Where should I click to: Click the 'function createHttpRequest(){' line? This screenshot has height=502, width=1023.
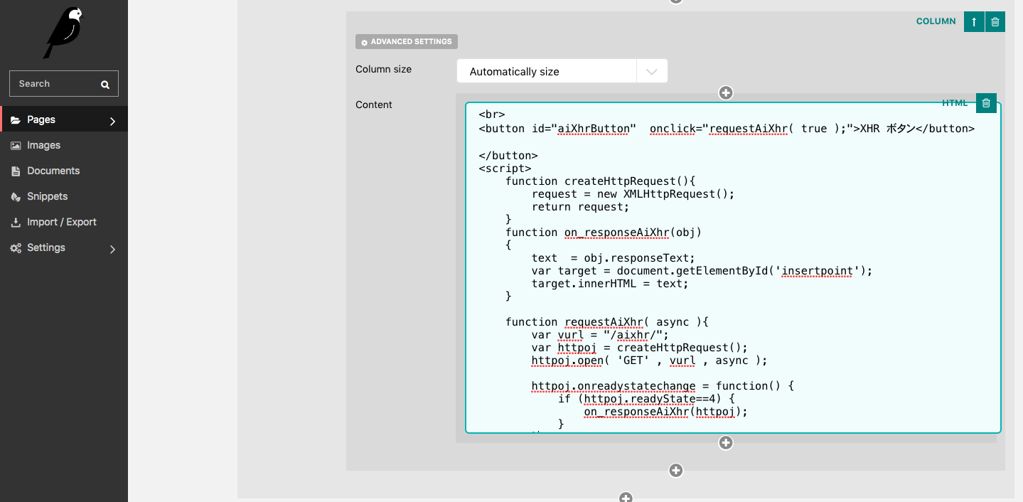(601, 181)
